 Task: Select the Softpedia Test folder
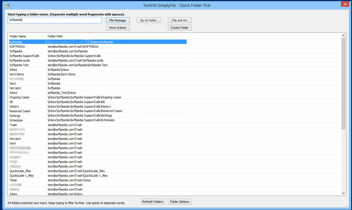[x=98, y=65]
